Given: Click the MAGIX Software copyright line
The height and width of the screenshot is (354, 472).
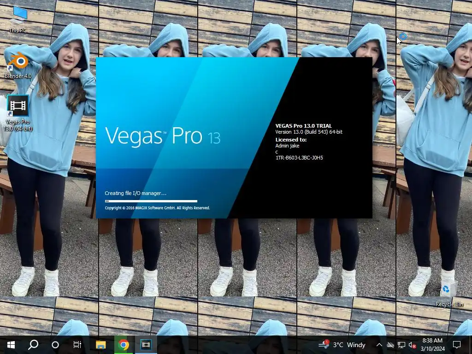Looking at the screenshot, I should (x=157, y=208).
